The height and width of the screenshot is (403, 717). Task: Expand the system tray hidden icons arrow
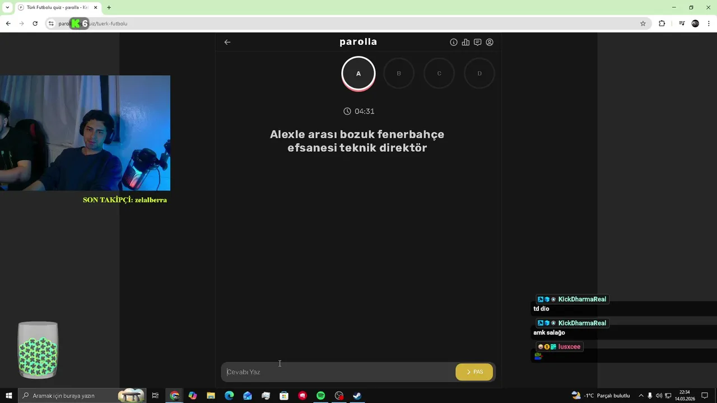[x=641, y=396]
